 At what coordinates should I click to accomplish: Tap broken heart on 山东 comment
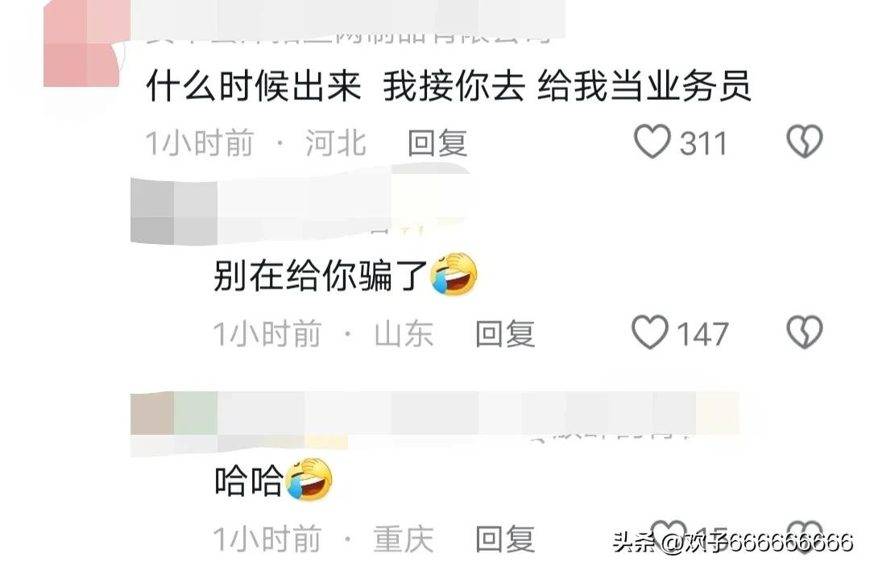(804, 332)
